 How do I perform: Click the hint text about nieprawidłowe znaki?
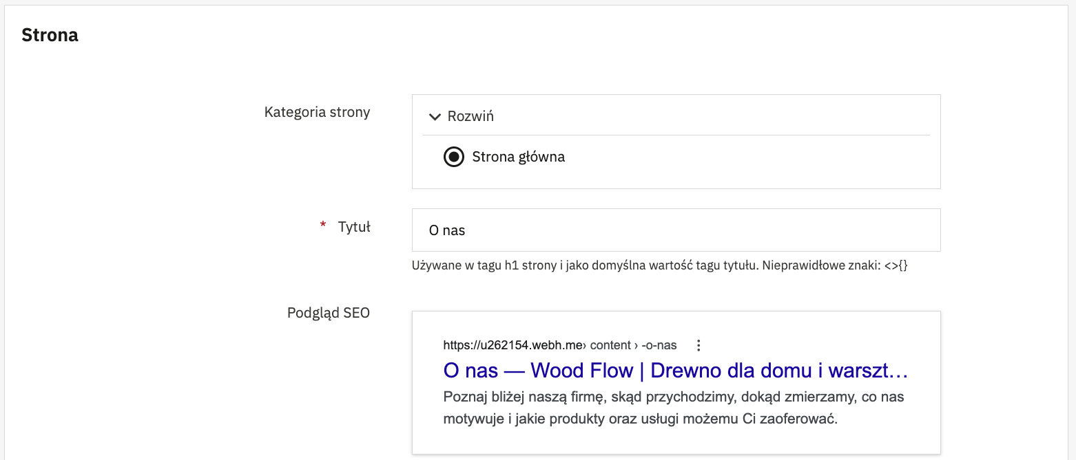(x=660, y=265)
